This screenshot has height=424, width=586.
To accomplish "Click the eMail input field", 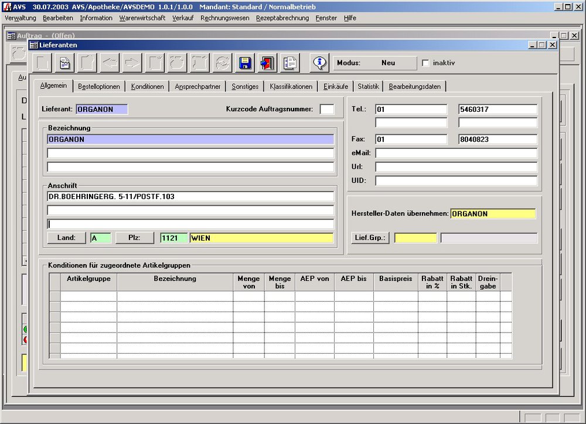I will 456,153.
